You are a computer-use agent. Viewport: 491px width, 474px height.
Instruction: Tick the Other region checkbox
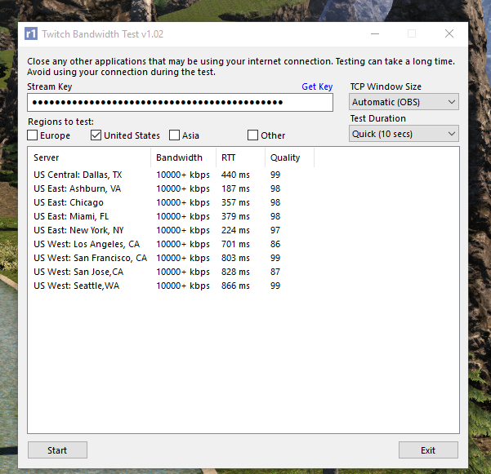tap(252, 135)
